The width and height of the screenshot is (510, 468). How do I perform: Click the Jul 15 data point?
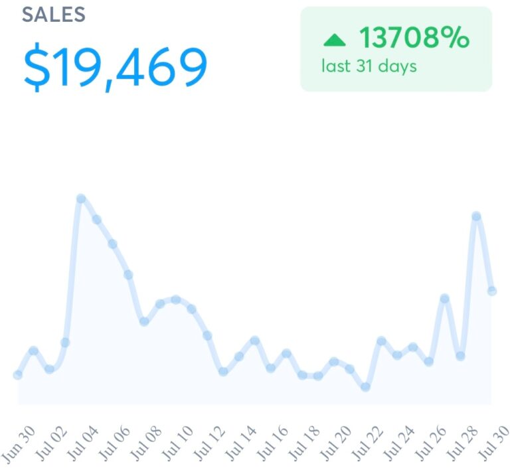point(255,341)
